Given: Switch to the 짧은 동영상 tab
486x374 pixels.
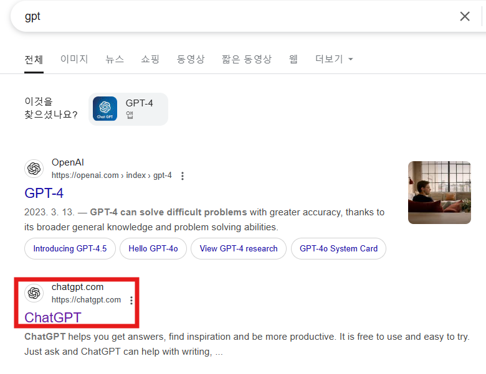Looking at the screenshot, I should pos(247,59).
